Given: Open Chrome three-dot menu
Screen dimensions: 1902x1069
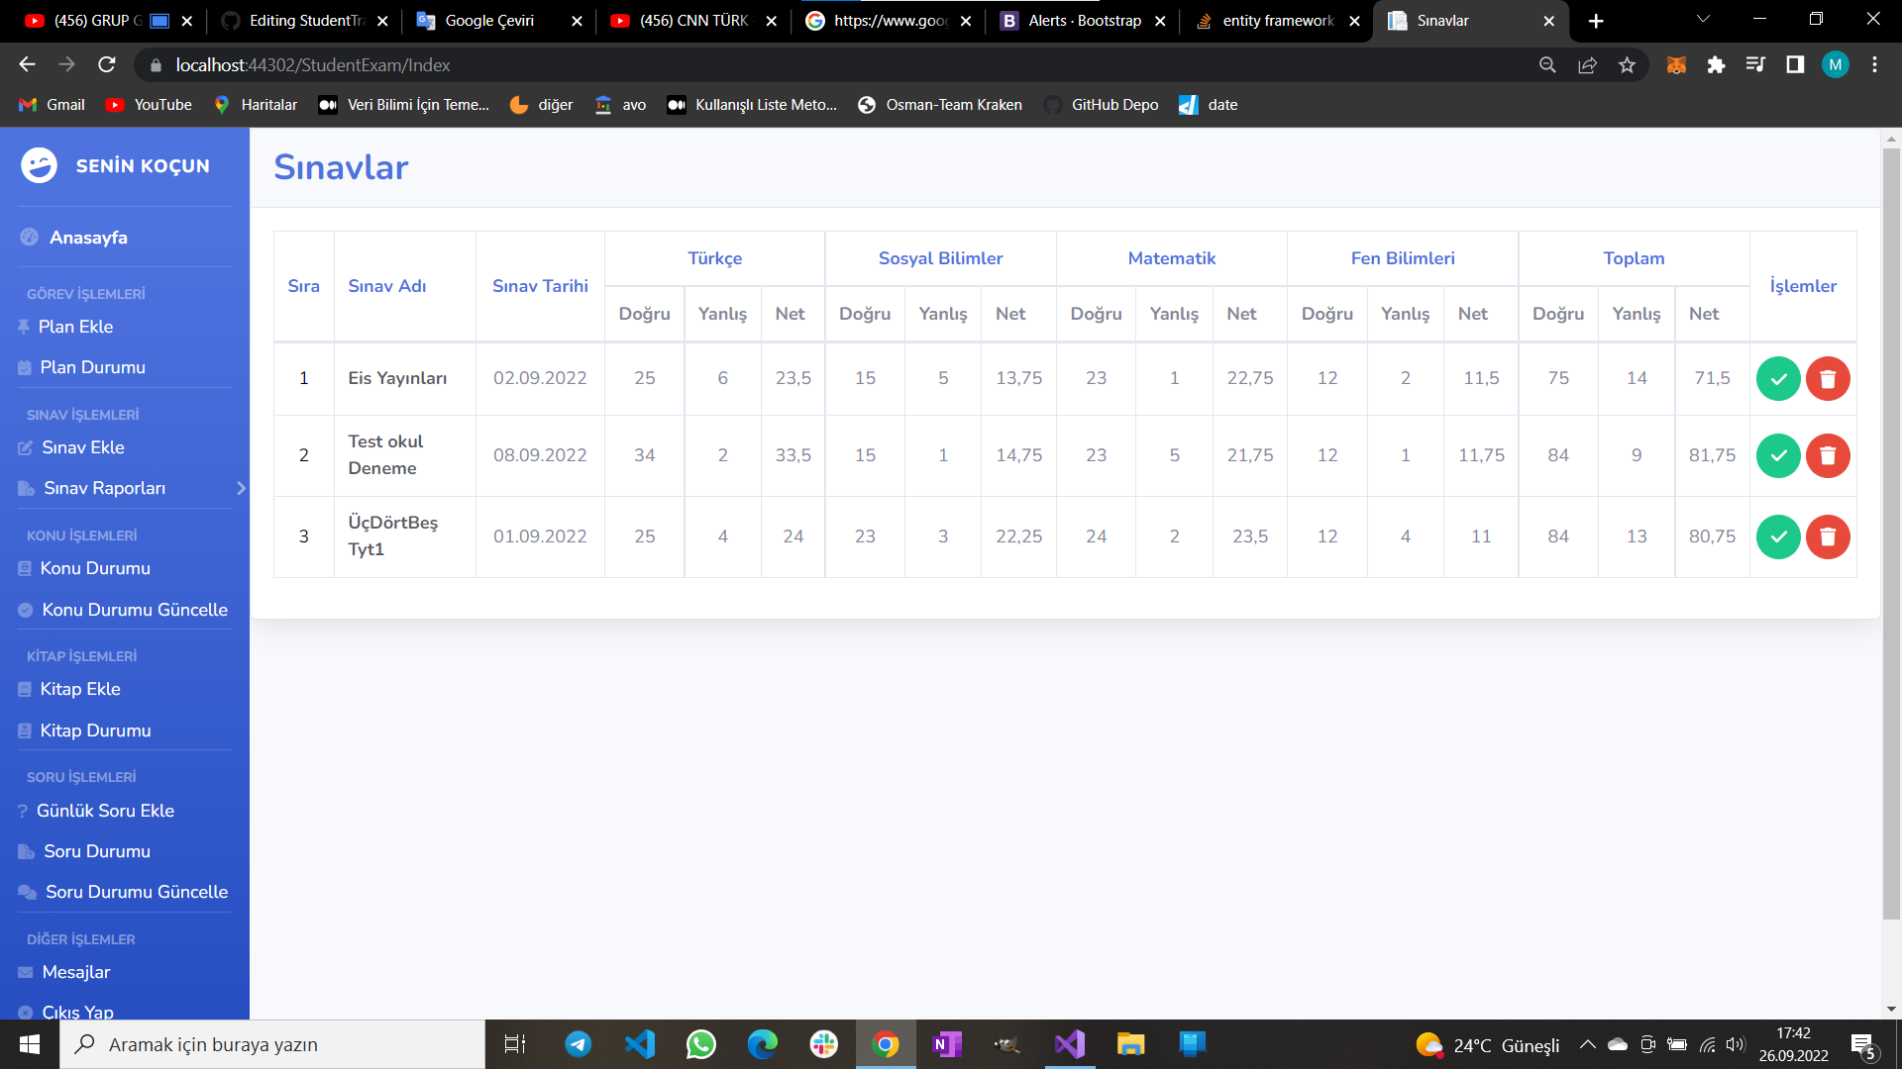Looking at the screenshot, I should tap(1874, 64).
